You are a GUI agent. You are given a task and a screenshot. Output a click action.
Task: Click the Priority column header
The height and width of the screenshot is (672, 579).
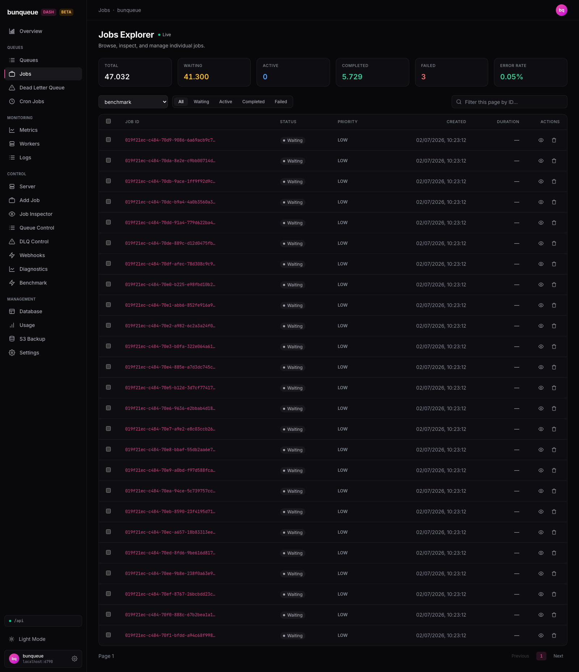(x=347, y=122)
